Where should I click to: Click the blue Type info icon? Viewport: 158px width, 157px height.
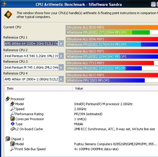click(x=12, y=124)
